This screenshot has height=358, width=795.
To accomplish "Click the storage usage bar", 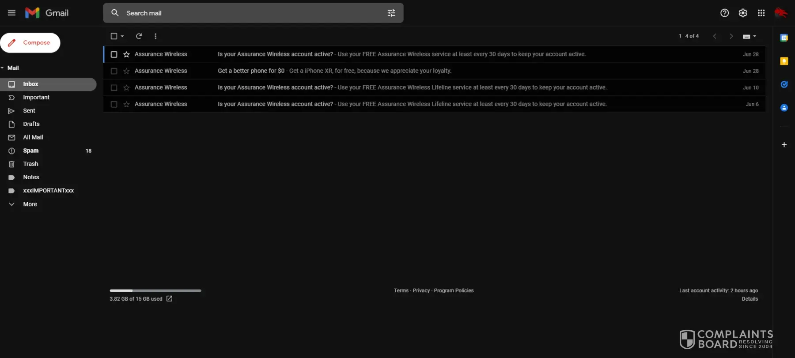I will coord(155,290).
